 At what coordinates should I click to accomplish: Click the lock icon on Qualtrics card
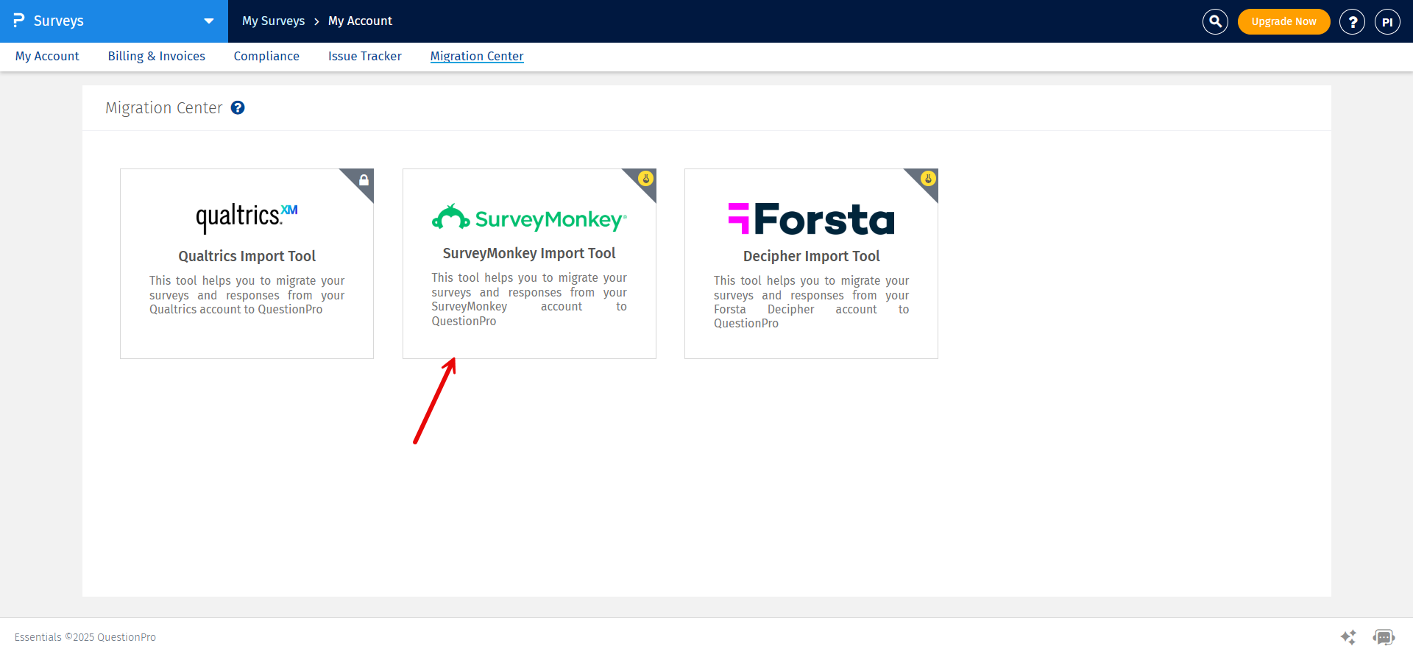[x=364, y=180]
